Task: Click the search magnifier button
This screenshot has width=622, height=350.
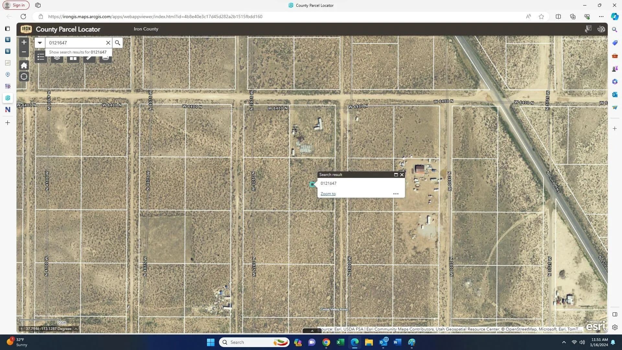Action: coord(118,43)
